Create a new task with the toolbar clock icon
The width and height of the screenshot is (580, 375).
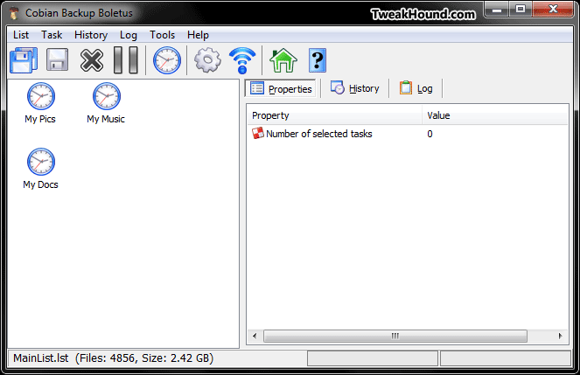[167, 60]
